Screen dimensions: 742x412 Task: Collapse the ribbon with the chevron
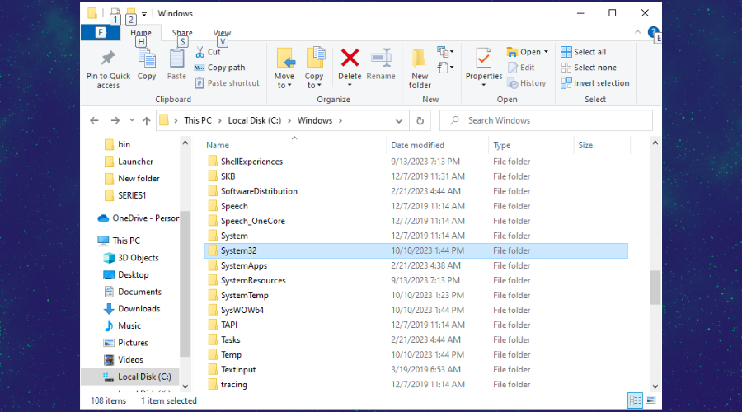coord(638,32)
